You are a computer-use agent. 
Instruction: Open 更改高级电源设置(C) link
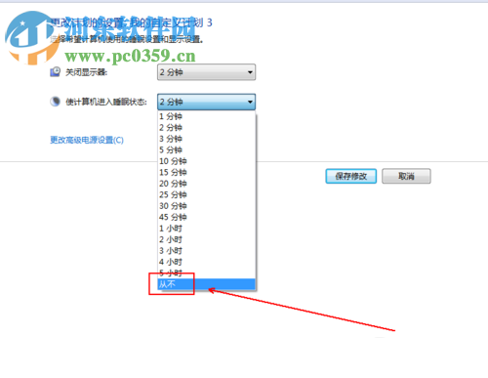[87, 140]
